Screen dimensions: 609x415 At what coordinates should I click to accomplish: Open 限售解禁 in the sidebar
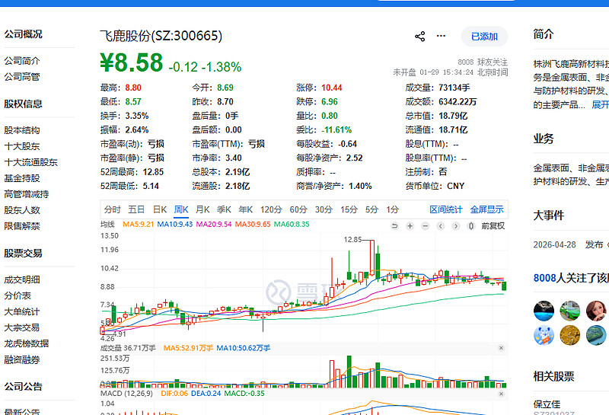pos(22,226)
